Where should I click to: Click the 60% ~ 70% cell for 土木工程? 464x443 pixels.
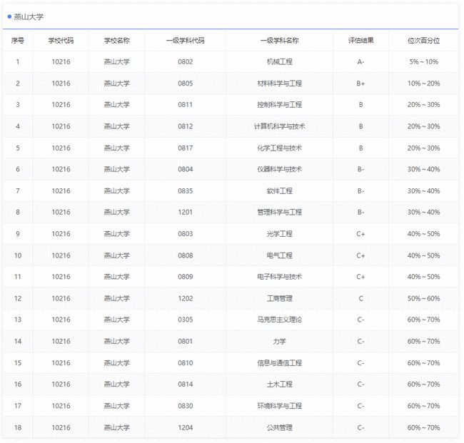424,385
